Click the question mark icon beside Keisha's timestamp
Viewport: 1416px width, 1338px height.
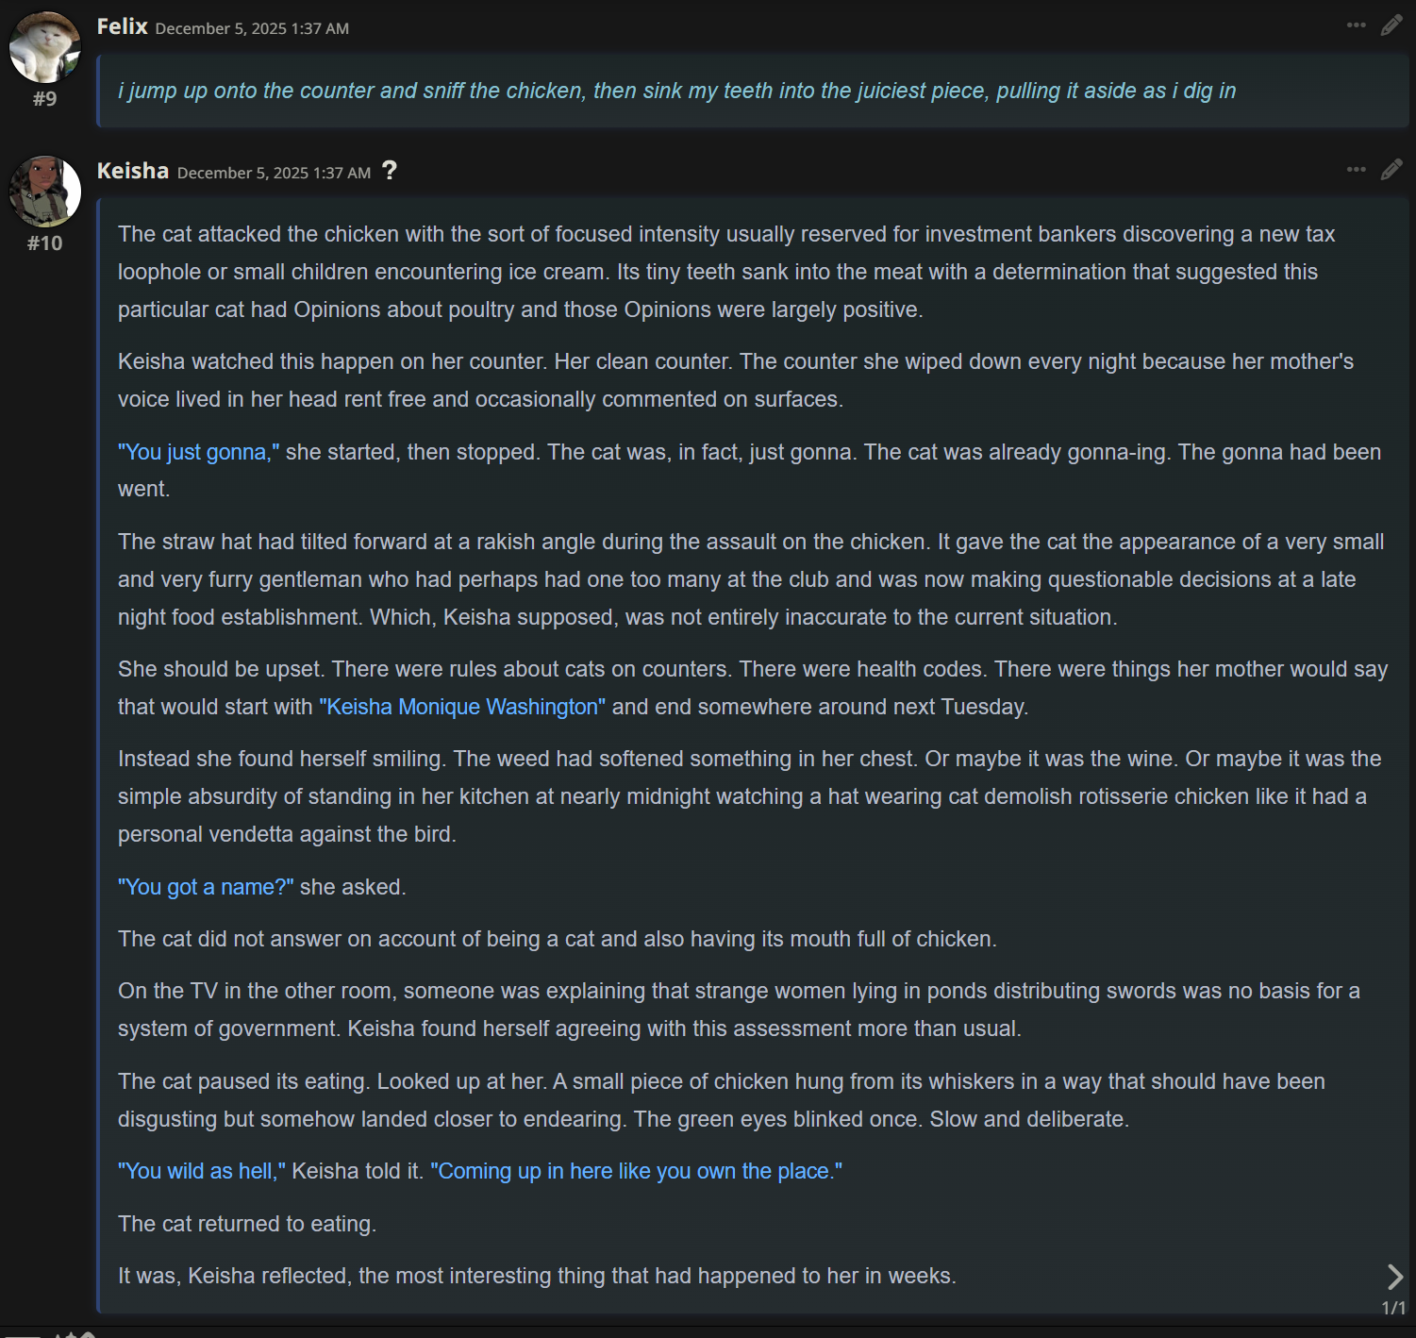pyautogui.click(x=390, y=171)
